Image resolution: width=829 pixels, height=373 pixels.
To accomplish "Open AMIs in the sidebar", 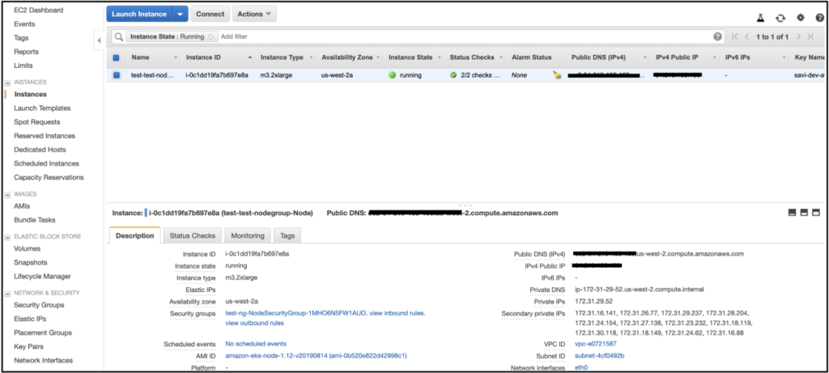I will click(22, 206).
